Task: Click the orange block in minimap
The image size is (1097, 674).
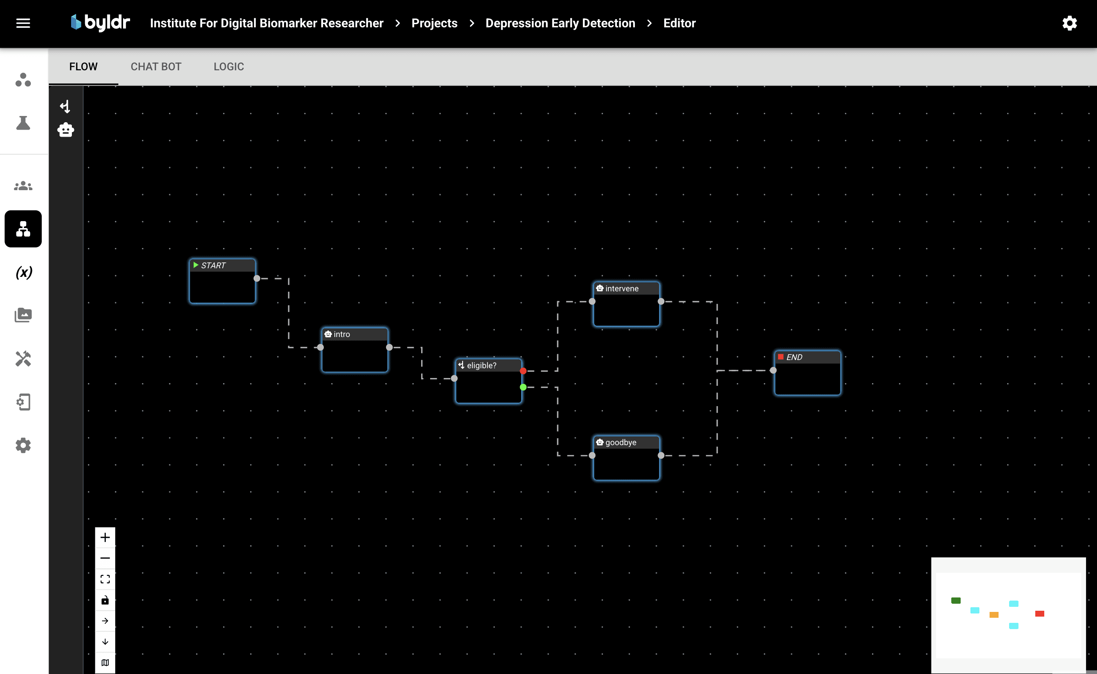Action: (994, 615)
